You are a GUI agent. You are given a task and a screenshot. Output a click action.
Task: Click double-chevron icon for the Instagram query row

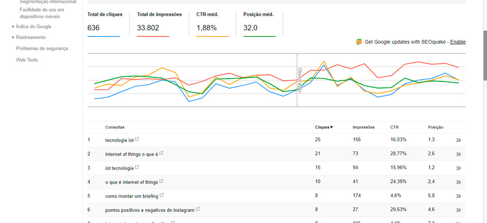[x=458, y=210]
